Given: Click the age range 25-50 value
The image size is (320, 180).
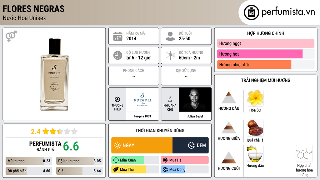Looking at the screenshot, I should click(184, 38).
